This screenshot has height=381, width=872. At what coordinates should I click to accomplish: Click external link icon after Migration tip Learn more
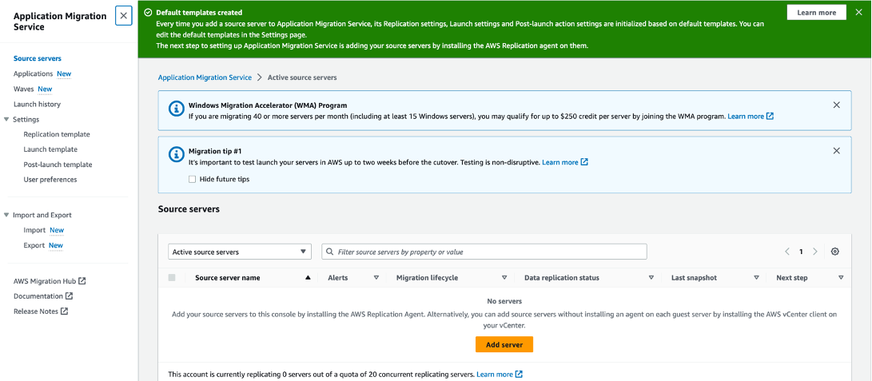(x=584, y=162)
